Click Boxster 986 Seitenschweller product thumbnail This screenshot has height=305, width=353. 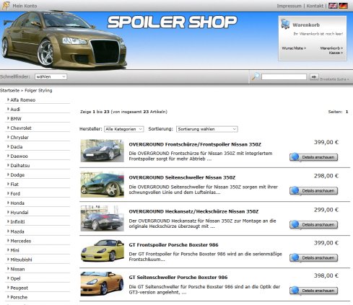pos(103,284)
